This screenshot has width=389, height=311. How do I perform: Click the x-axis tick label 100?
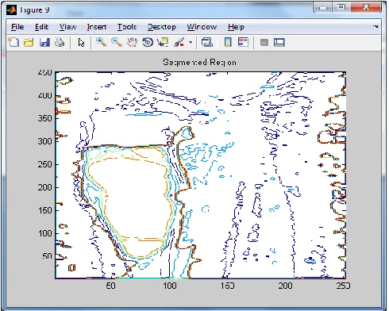(170, 286)
